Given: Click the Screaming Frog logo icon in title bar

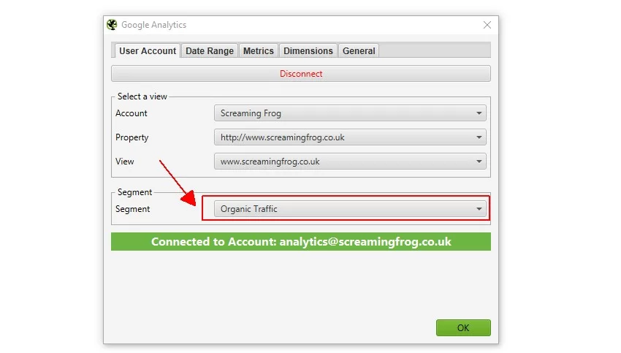Looking at the screenshot, I should 112,25.
